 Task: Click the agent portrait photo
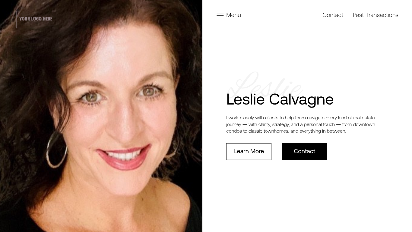[x=101, y=116]
